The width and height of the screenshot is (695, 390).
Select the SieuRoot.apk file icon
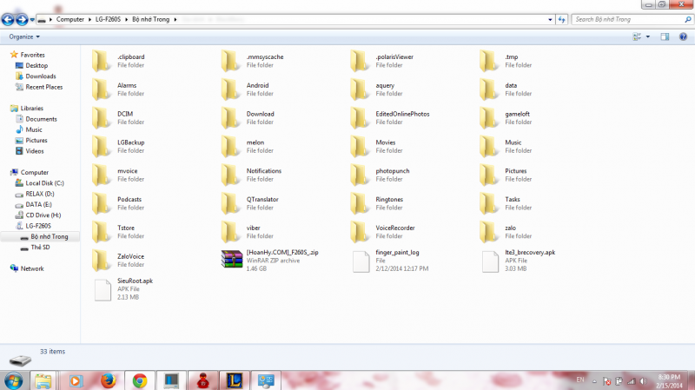[x=103, y=290]
